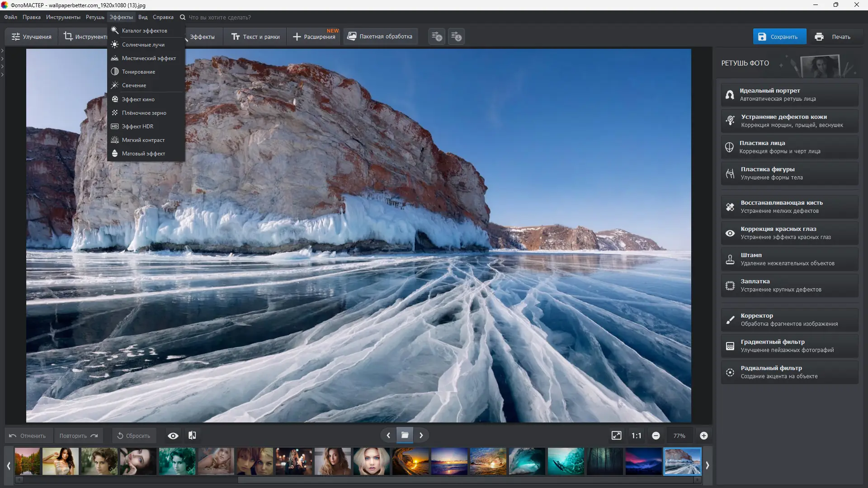The height and width of the screenshot is (488, 868).
Task: Open the folder browse icon below the photo
Action: (x=405, y=435)
